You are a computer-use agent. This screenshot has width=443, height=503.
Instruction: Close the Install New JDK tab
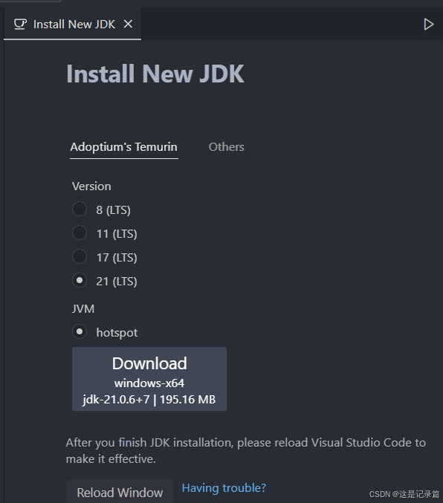pyautogui.click(x=128, y=24)
